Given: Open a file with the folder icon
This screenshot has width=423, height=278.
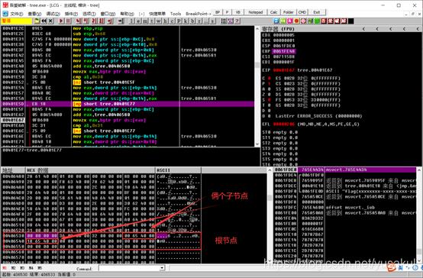Looking at the screenshot, I should point(37,21).
